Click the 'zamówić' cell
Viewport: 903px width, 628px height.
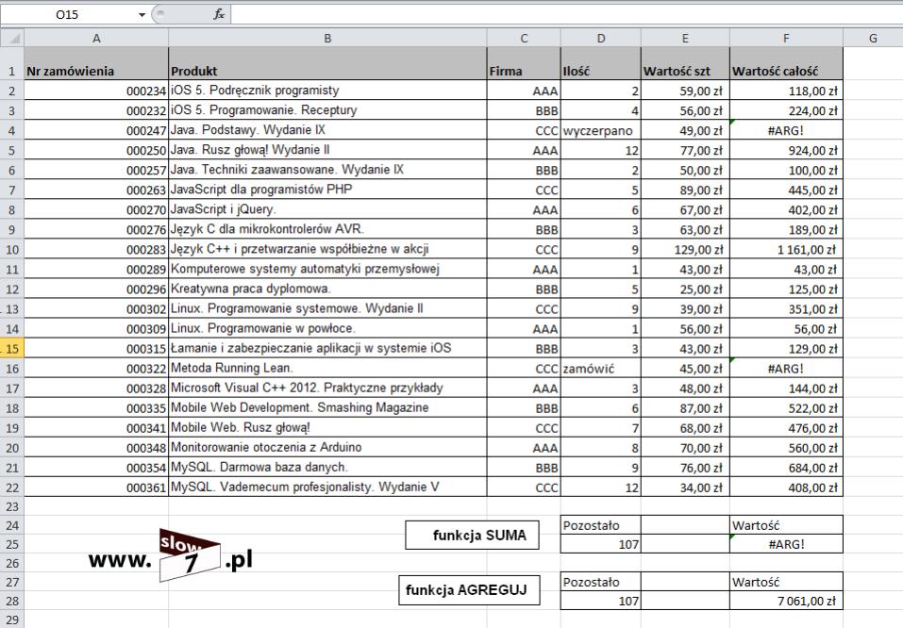tap(601, 369)
